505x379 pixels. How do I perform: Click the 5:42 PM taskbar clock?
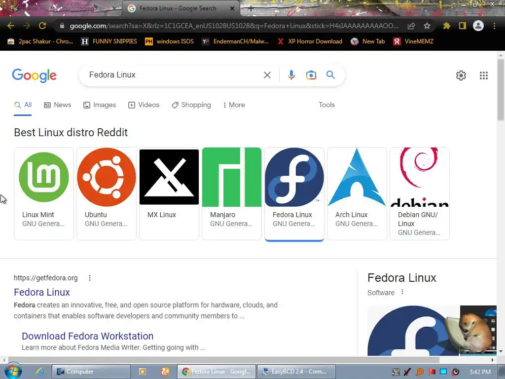[x=480, y=372]
